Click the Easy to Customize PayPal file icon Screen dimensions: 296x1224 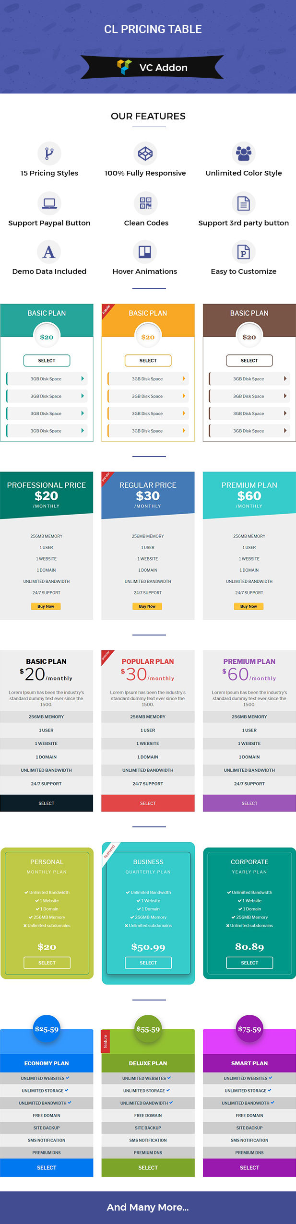(244, 252)
